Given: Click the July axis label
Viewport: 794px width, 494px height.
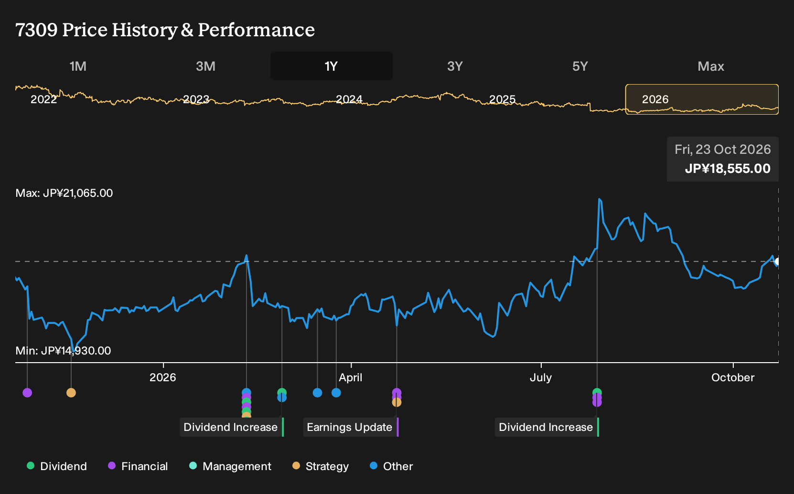Looking at the screenshot, I should pos(541,377).
